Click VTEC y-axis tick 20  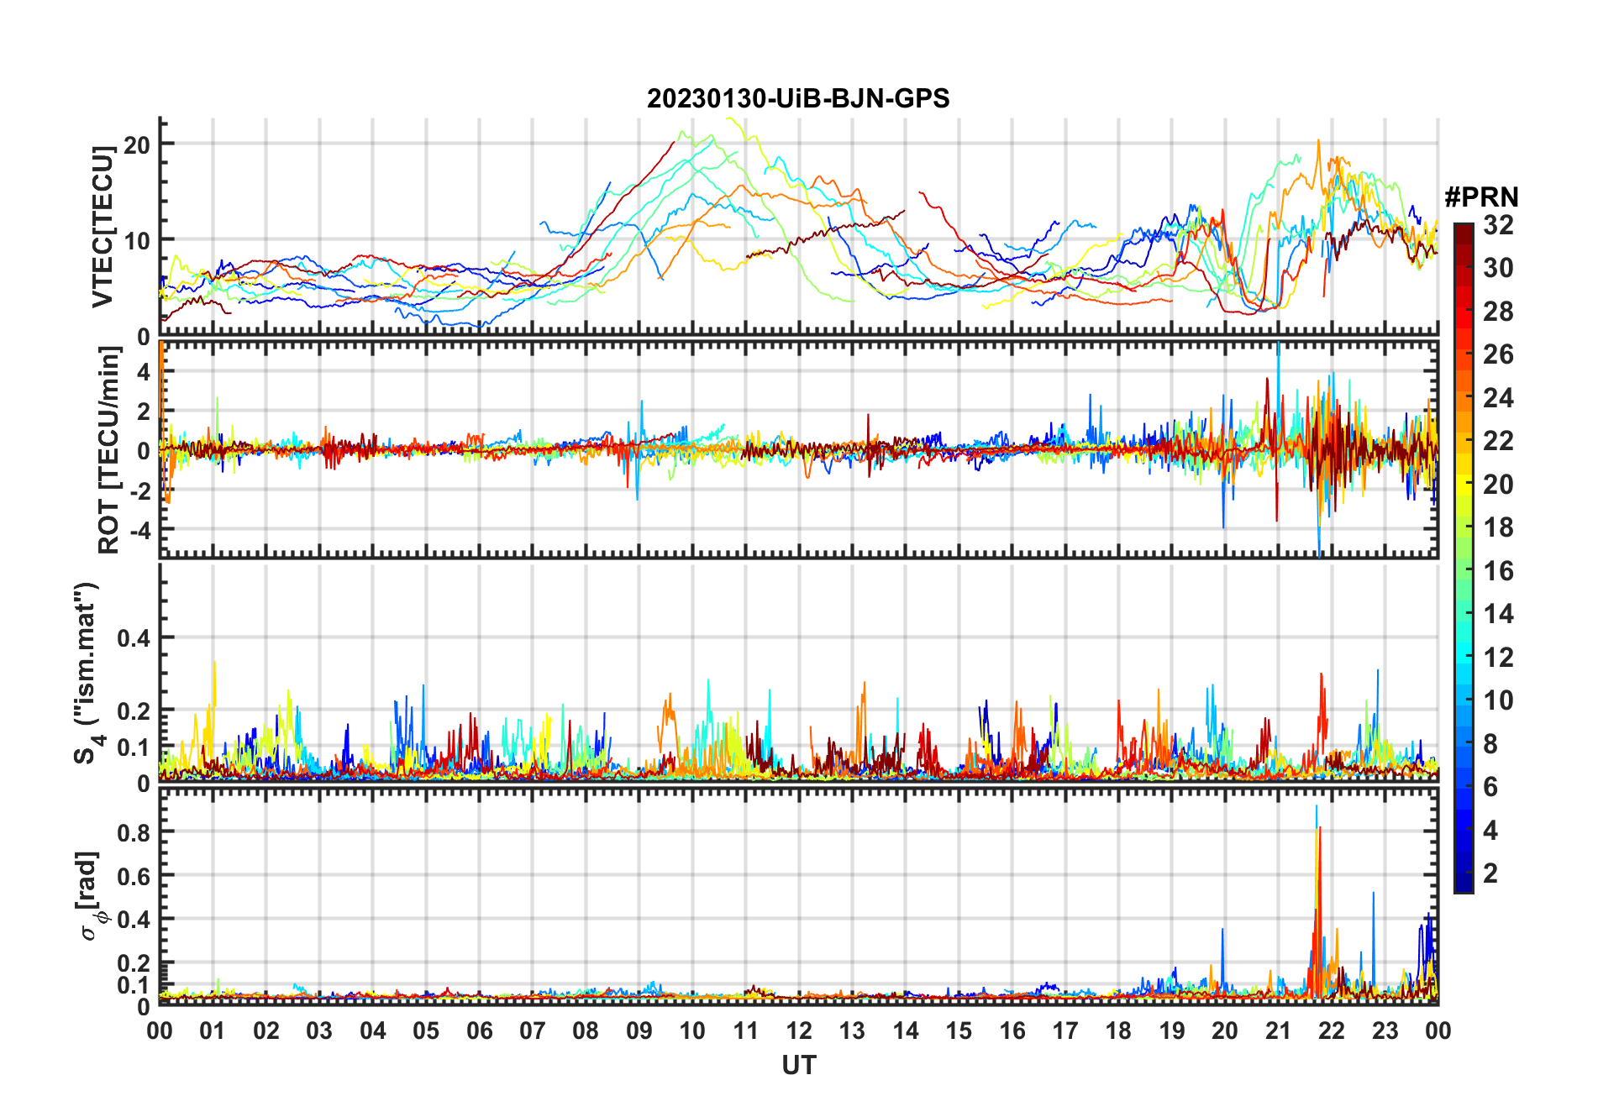click(136, 144)
